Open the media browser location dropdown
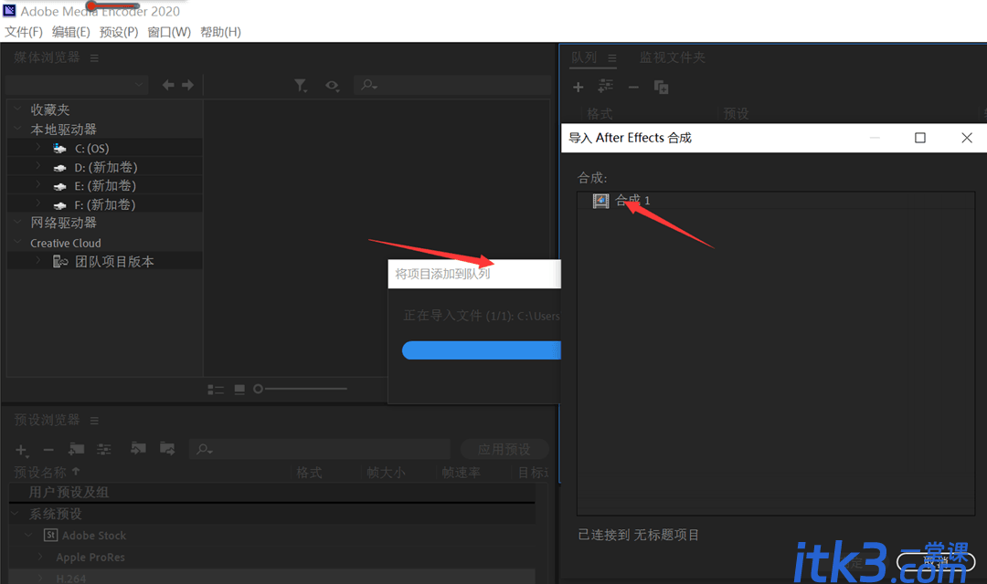 tap(77, 85)
